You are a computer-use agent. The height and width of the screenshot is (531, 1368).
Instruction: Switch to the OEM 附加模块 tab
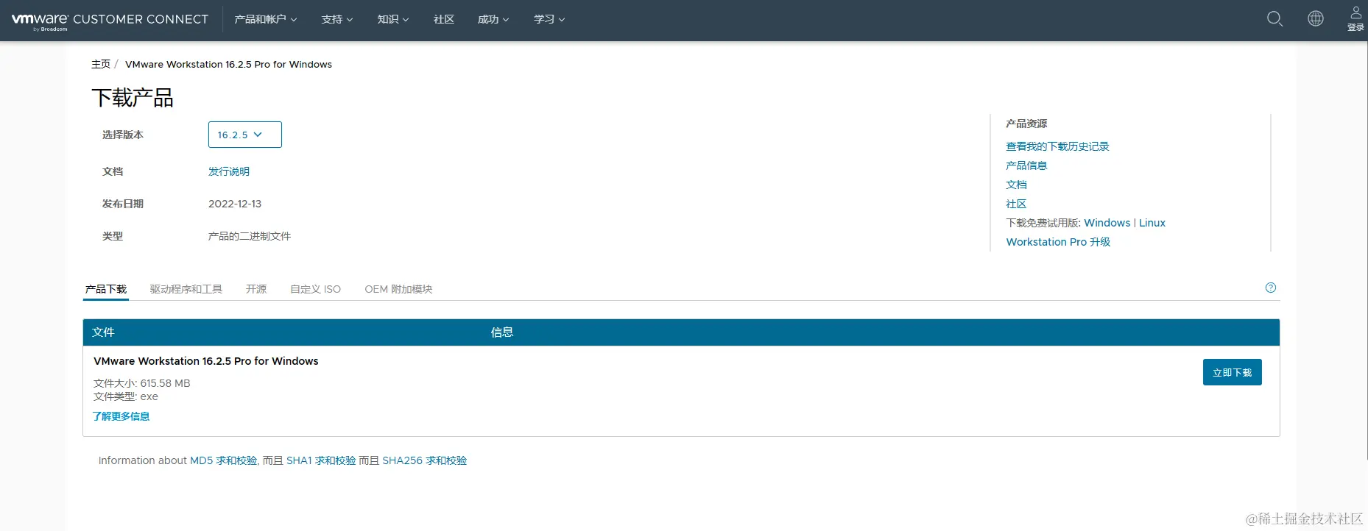click(x=398, y=289)
